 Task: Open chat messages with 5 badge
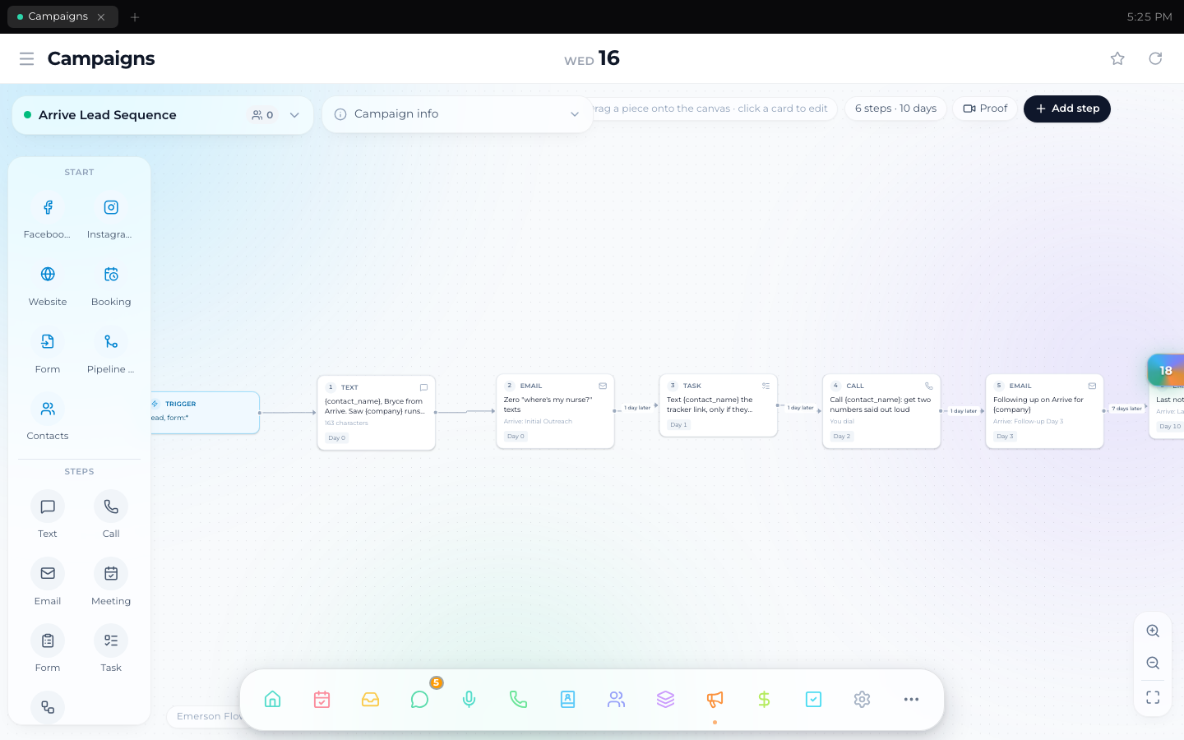(x=420, y=700)
